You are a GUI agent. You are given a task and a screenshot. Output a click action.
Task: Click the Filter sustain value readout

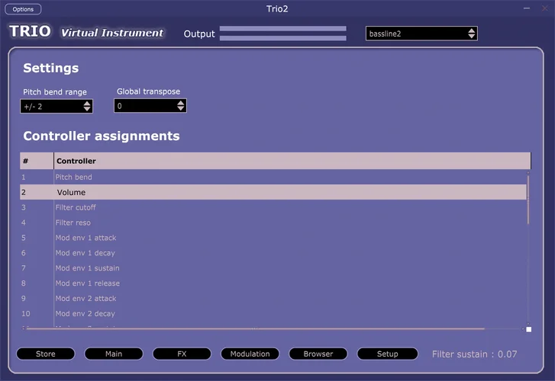(474, 354)
